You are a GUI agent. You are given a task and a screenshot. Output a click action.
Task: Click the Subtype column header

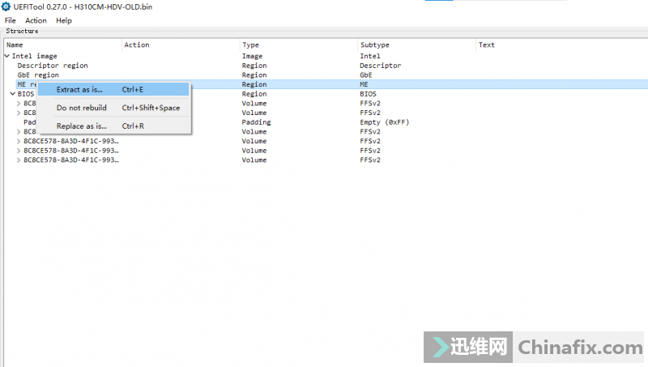pyautogui.click(x=416, y=45)
